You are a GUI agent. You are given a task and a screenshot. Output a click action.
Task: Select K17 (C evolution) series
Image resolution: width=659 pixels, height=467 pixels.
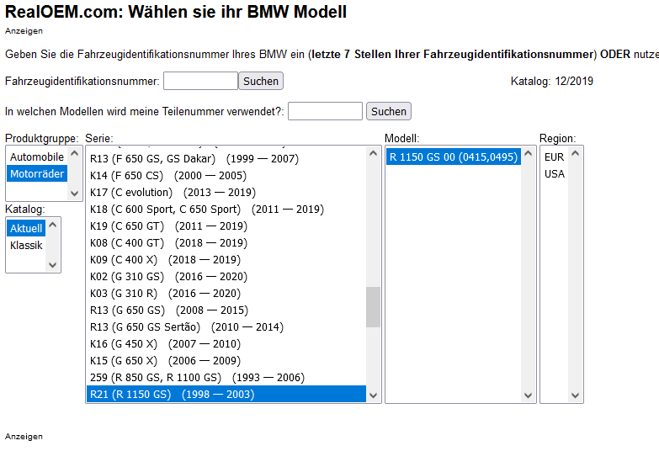(226, 193)
